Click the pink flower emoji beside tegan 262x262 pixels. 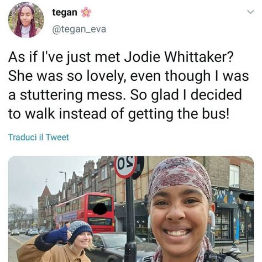pos(86,13)
